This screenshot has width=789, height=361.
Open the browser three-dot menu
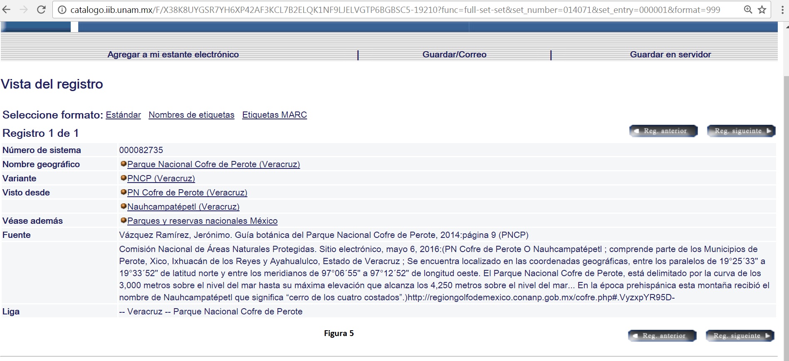pyautogui.click(x=782, y=10)
